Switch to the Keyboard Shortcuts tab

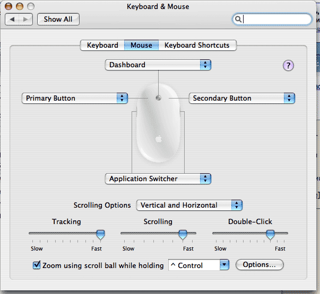coord(197,46)
